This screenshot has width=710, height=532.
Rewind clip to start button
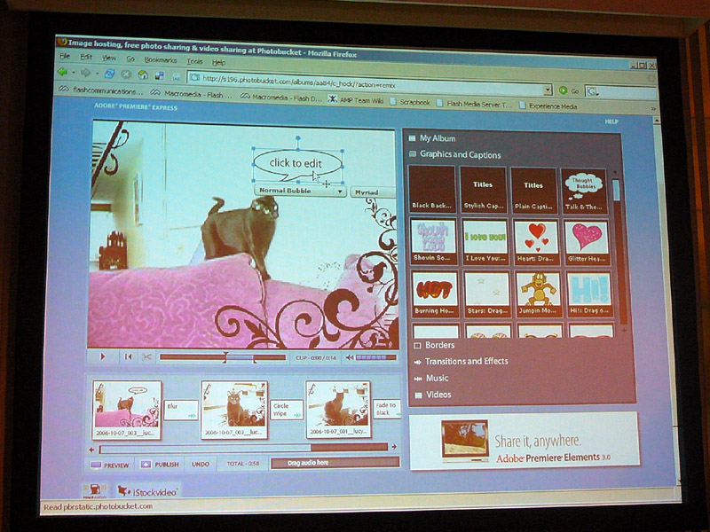click(128, 357)
